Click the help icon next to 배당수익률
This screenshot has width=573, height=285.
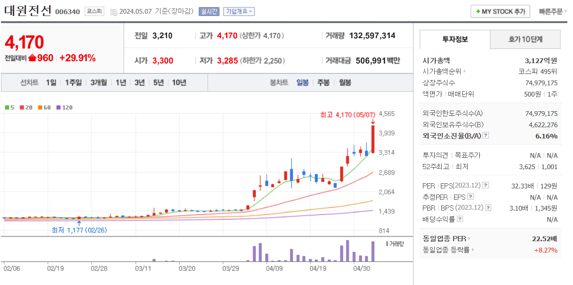[460, 219]
